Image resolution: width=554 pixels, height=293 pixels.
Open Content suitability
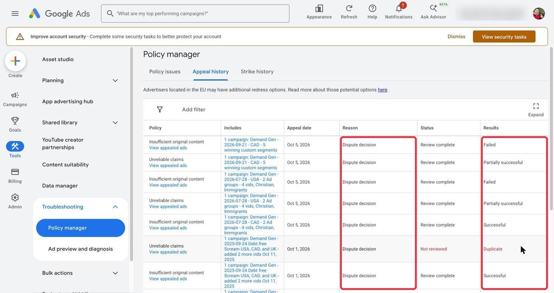point(65,164)
